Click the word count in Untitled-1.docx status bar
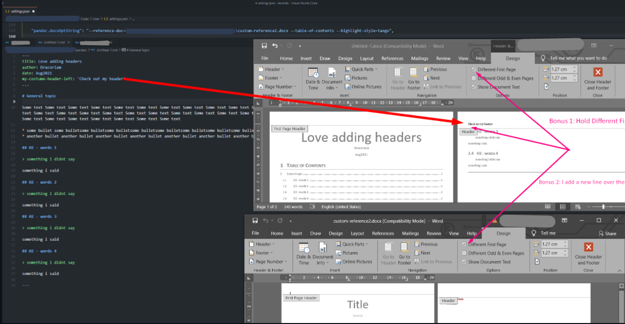 (294, 206)
